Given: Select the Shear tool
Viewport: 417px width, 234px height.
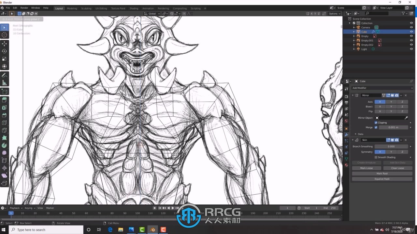Looking at the screenshot, I should (4, 175).
